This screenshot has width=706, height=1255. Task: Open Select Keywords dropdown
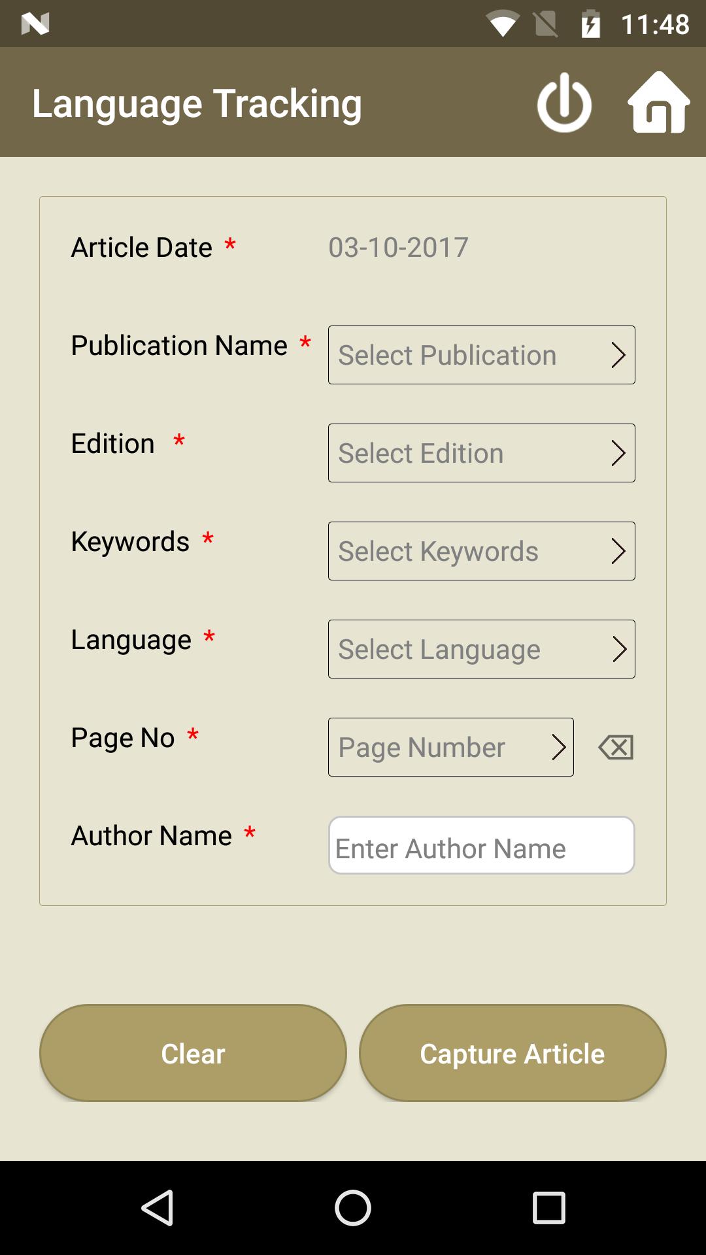(x=482, y=551)
